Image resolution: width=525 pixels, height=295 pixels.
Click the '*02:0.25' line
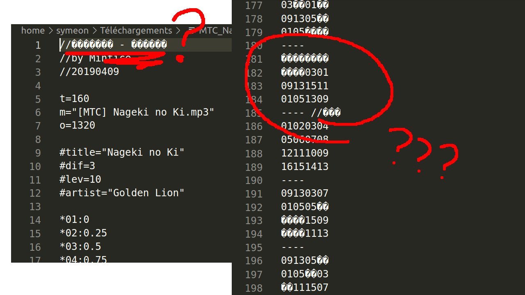coord(83,233)
